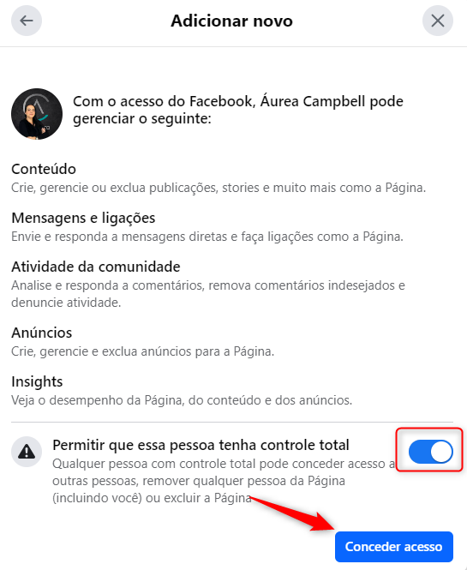This screenshot has width=467, height=570.
Task: Click the Insights permission heading
Action: 37,381
